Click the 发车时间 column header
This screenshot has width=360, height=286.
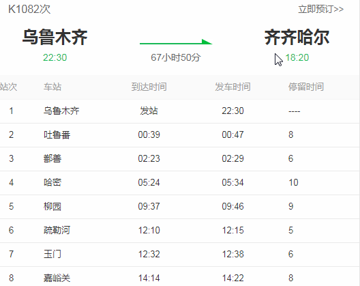pos(232,87)
